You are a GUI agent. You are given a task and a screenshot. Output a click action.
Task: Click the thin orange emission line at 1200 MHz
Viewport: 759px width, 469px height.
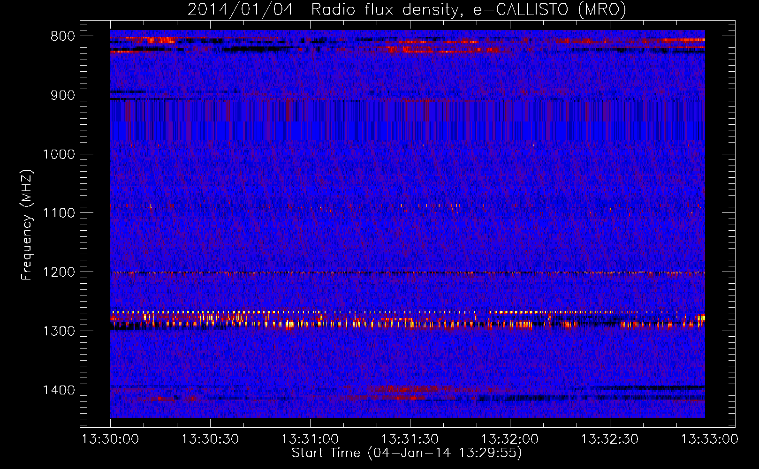pyautogui.click(x=407, y=272)
